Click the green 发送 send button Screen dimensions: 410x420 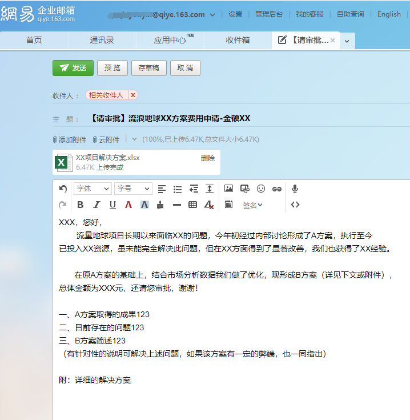coord(73,68)
